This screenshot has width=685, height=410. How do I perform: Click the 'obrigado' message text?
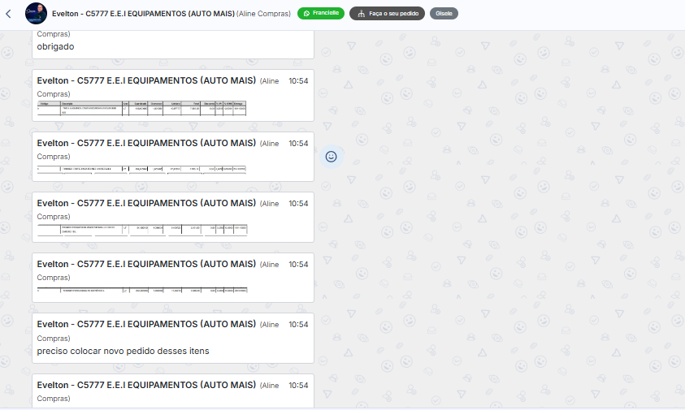[x=55, y=46]
